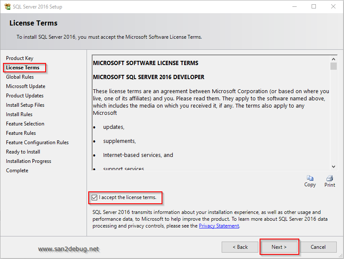The image size is (344, 259).
Task: Click the Next button
Action: [279, 247]
